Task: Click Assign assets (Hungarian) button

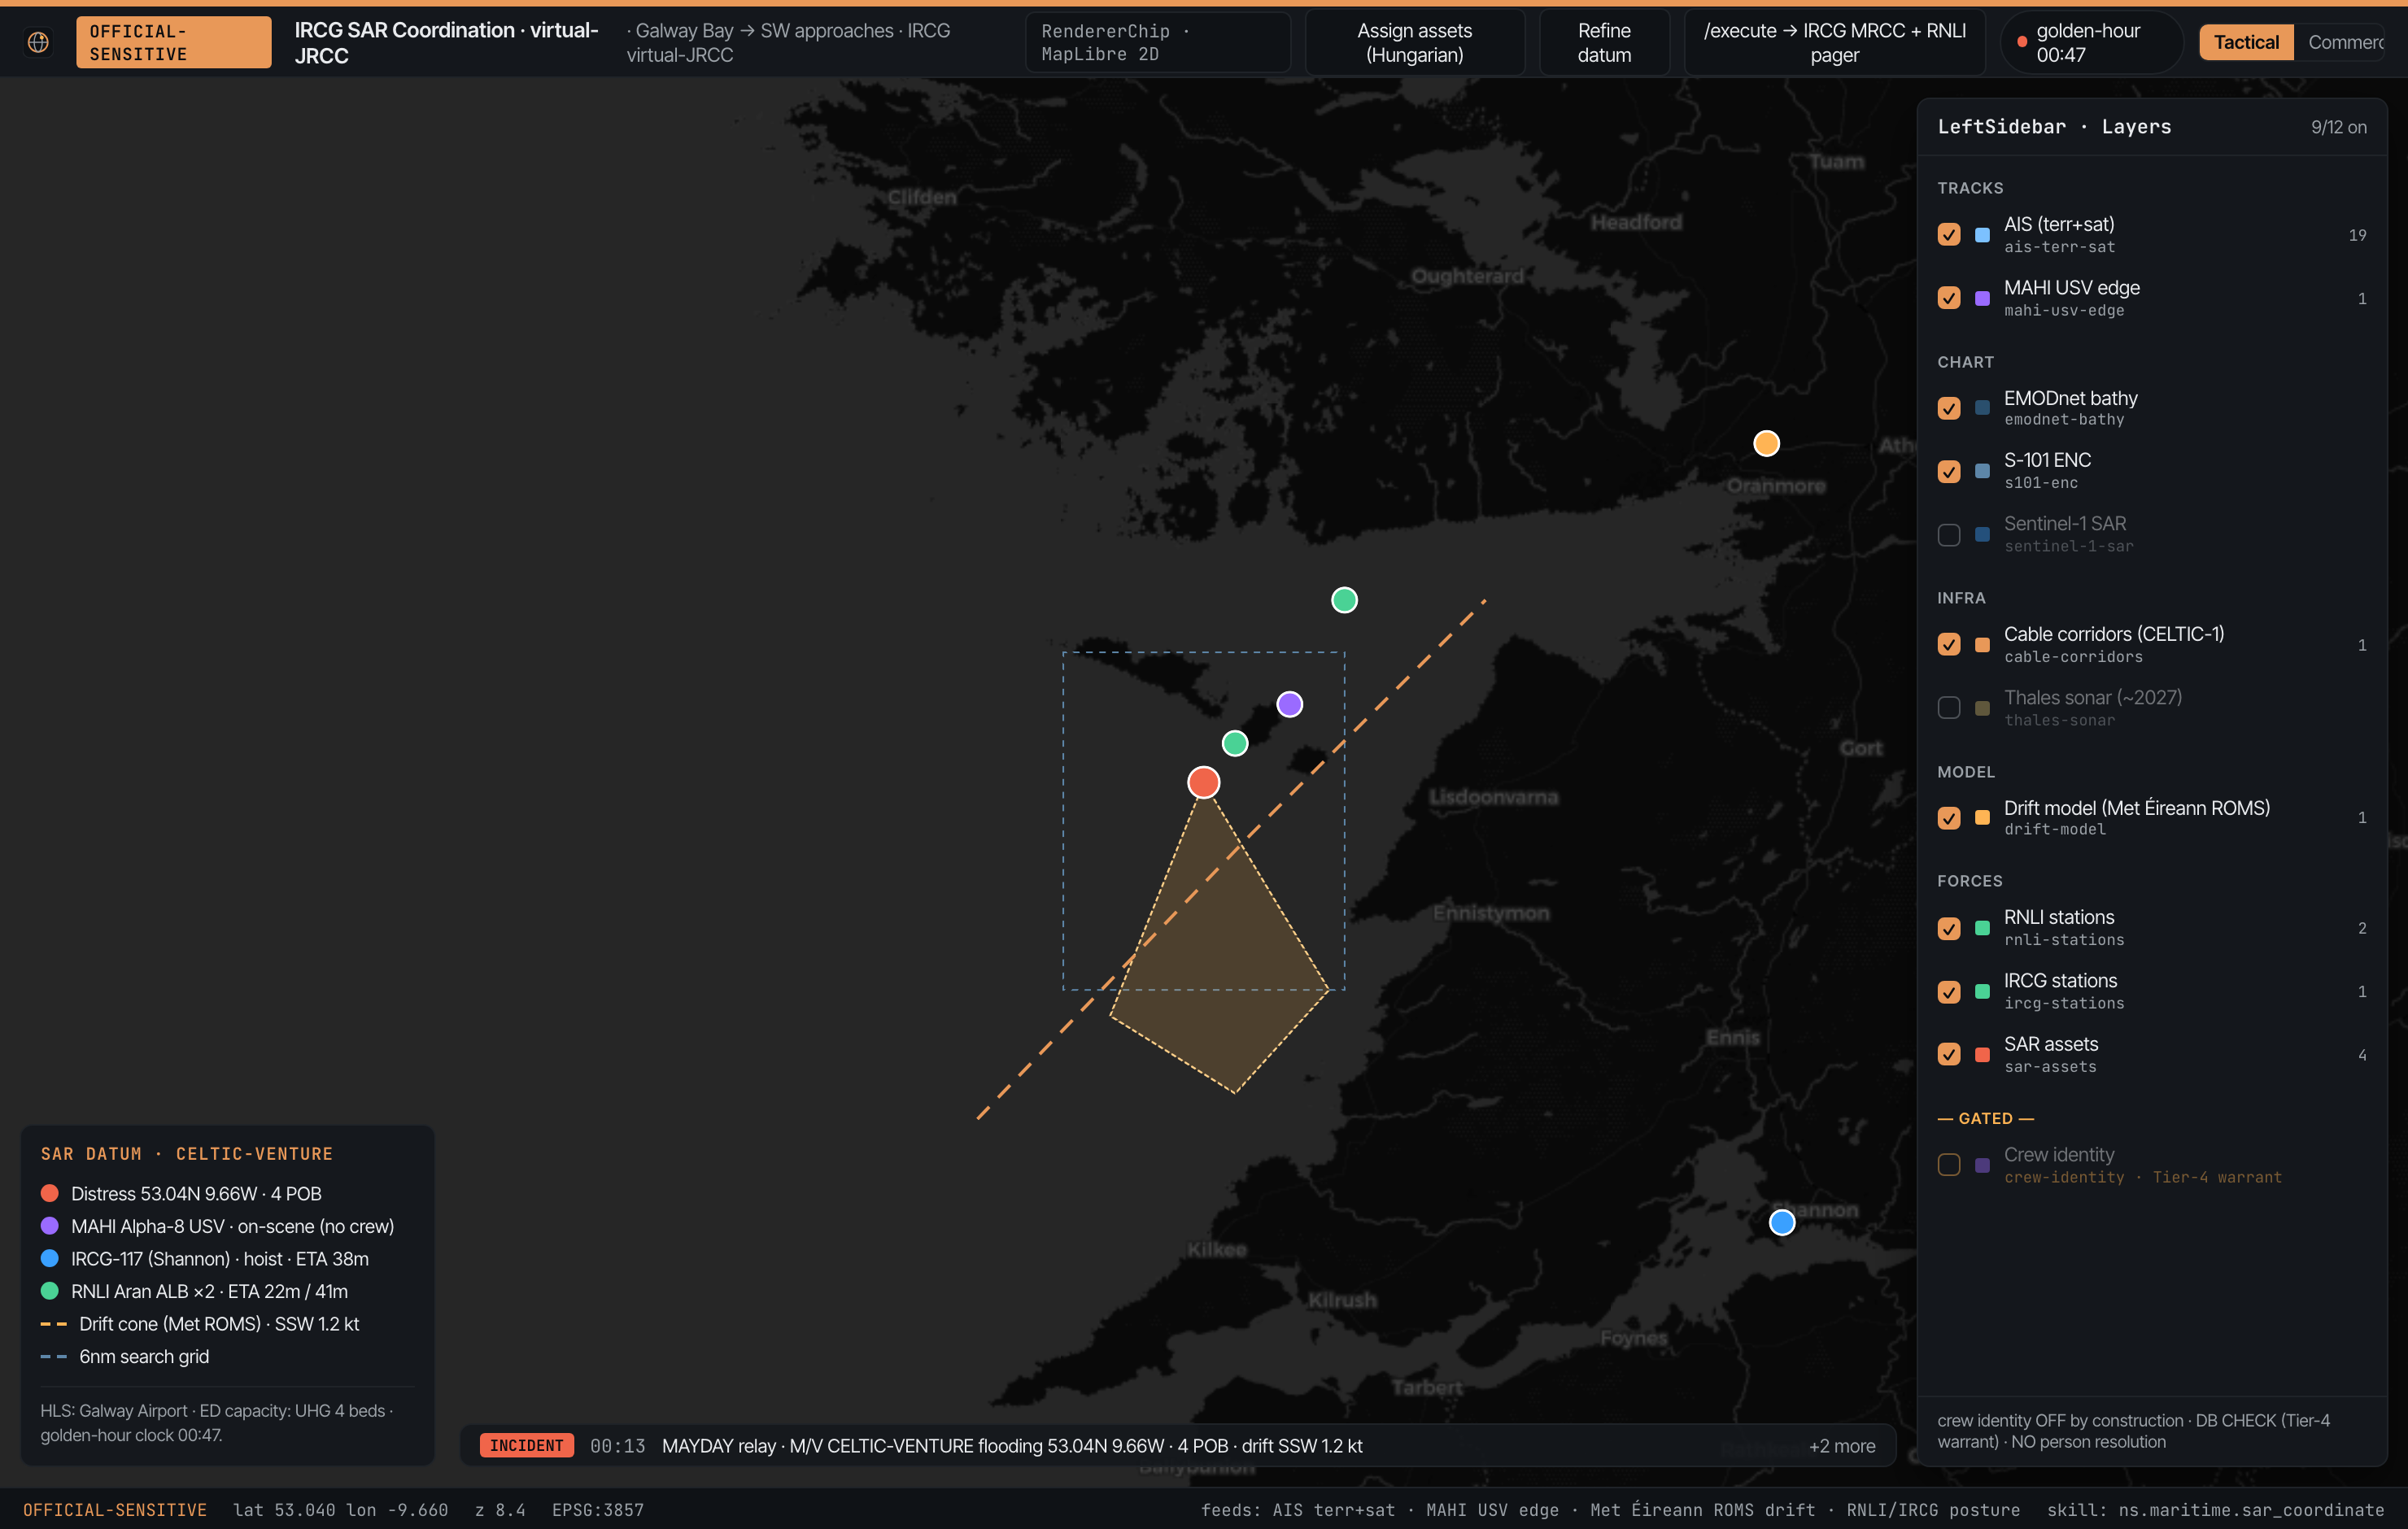Action: click(1414, 43)
